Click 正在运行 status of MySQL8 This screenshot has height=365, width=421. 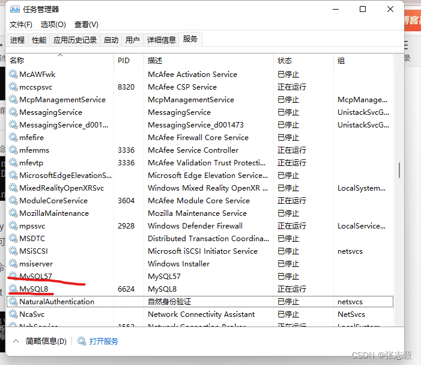pos(292,289)
